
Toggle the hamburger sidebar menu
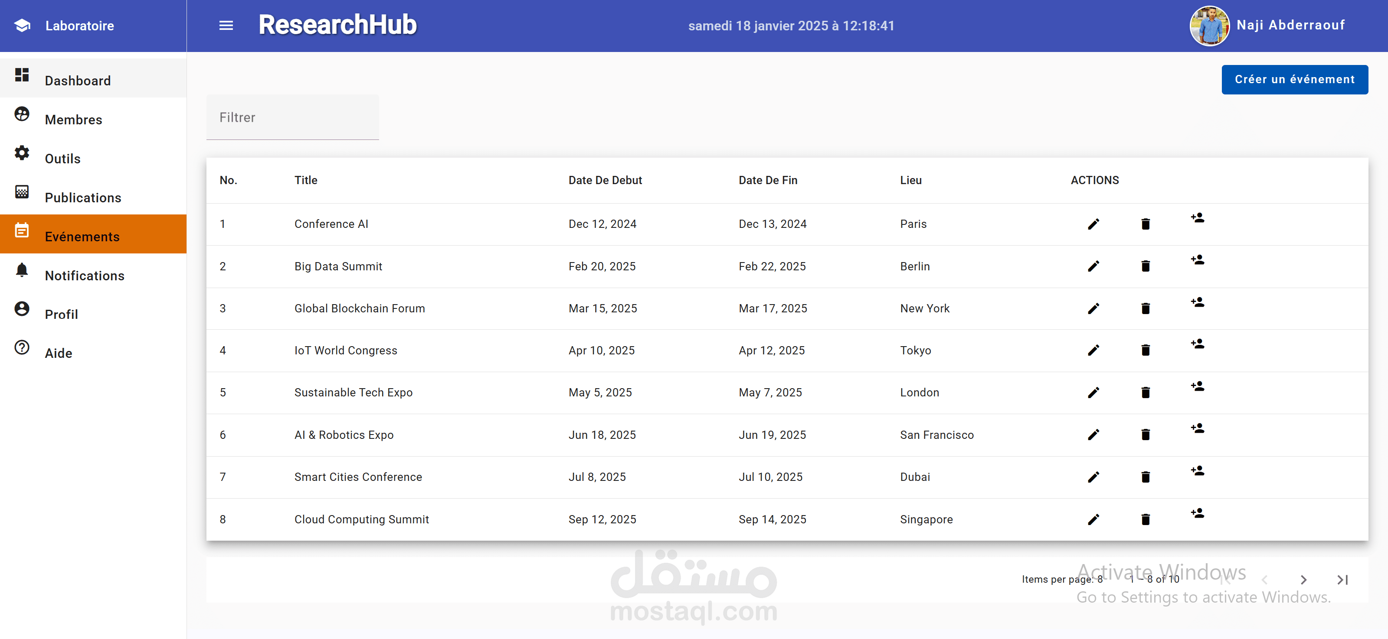point(226,25)
